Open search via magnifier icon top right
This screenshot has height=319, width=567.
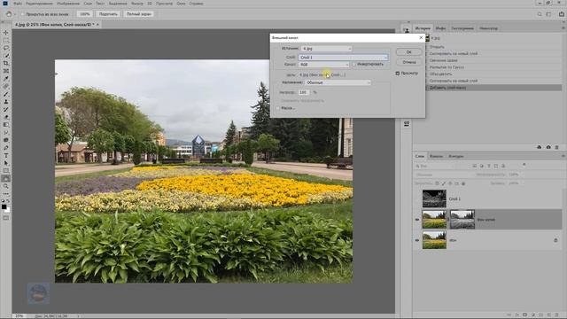(540, 14)
